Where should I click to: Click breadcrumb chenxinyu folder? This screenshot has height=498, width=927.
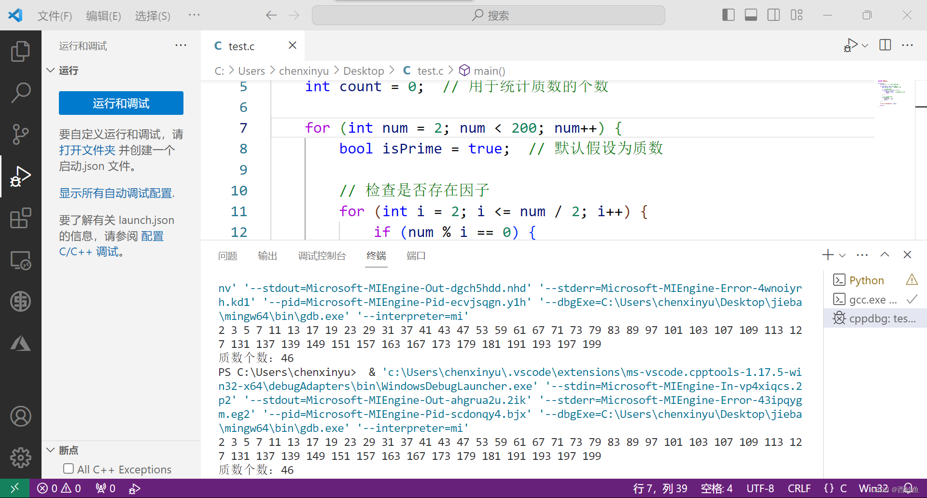(x=304, y=71)
